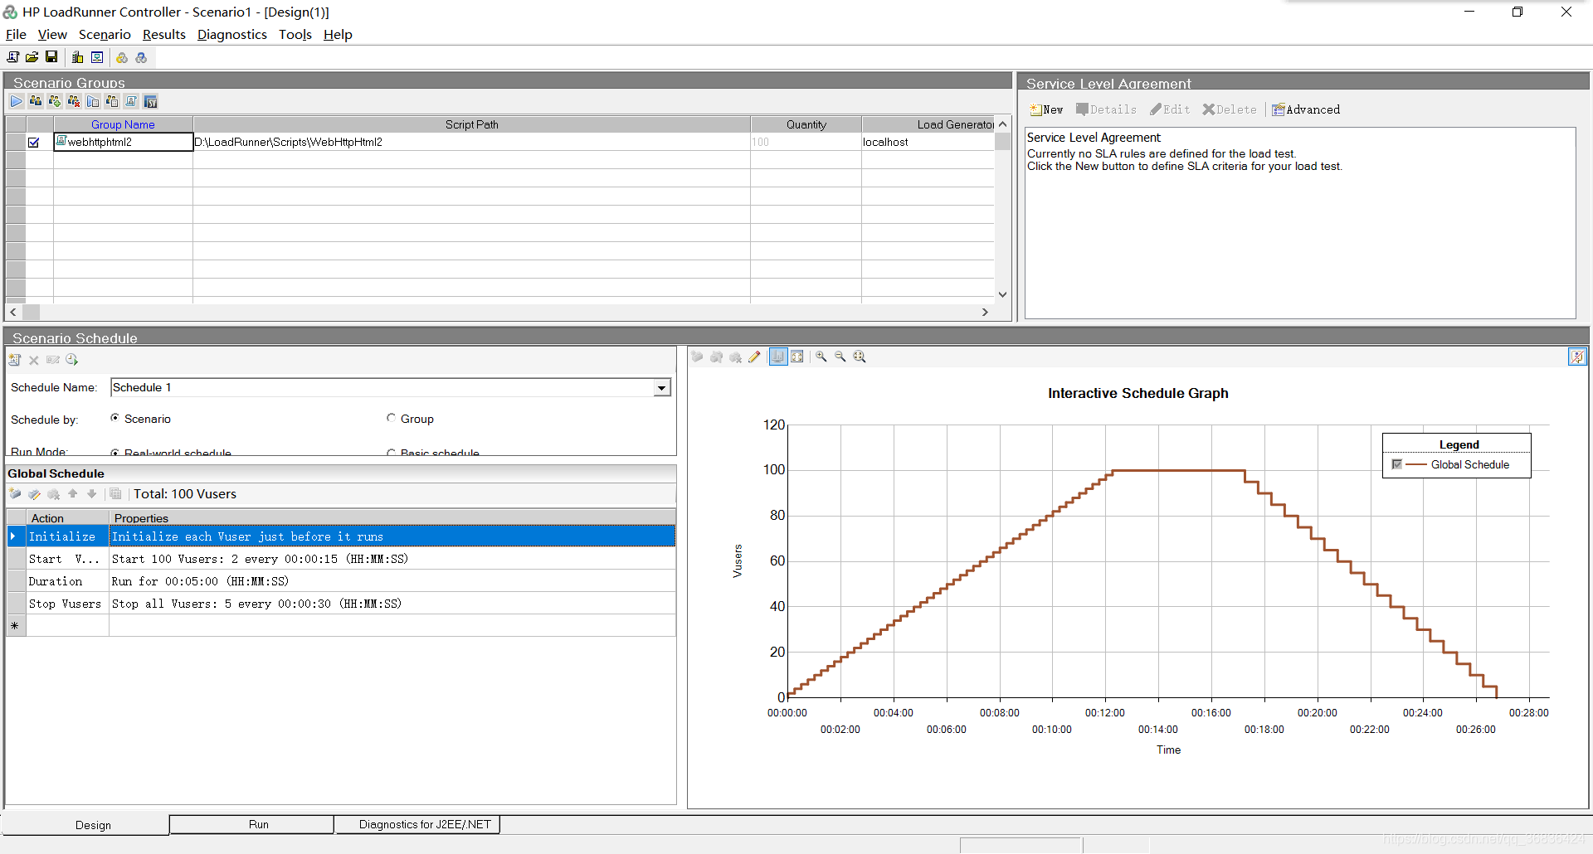Image resolution: width=1593 pixels, height=854 pixels.
Task: Click the Group Name column header
Action: (x=123, y=124)
